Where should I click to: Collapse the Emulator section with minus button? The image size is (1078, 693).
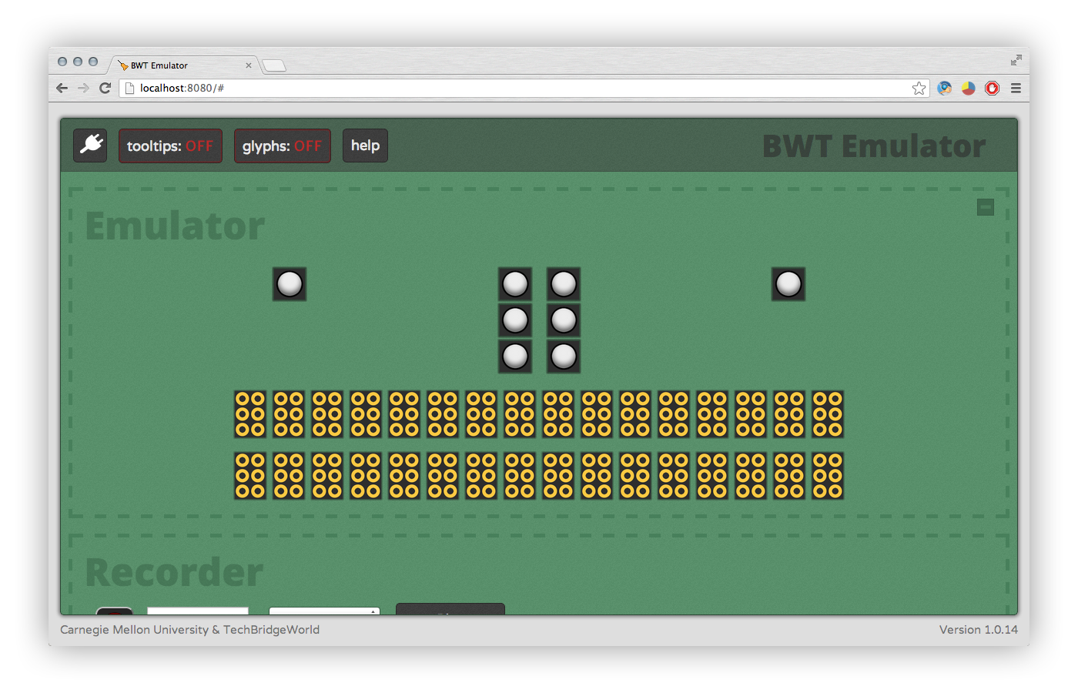[x=985, y=207]
